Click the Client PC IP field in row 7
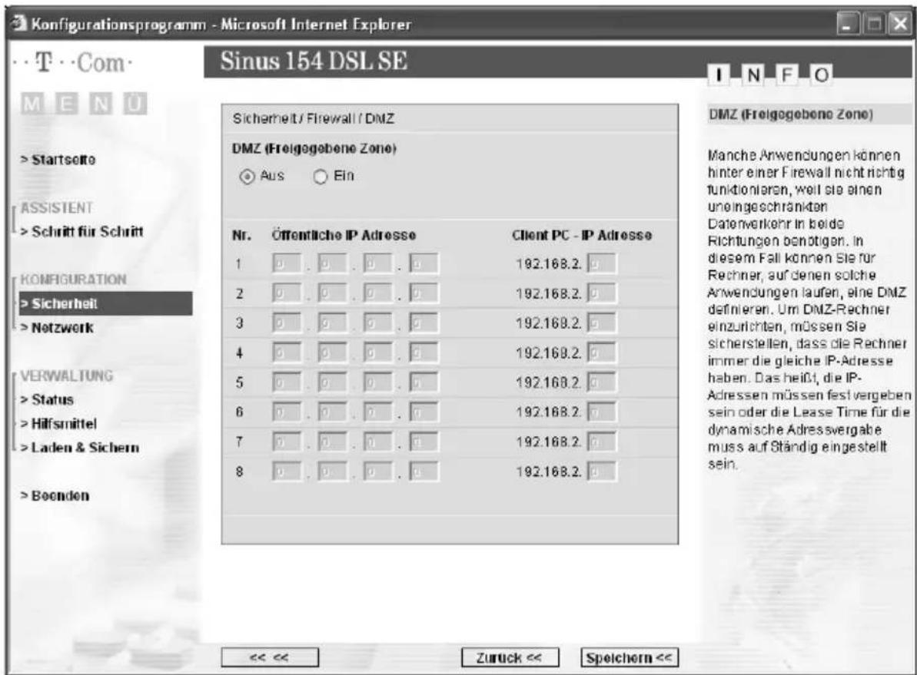The width and height of the screenshot is (917, 675). 601,442
